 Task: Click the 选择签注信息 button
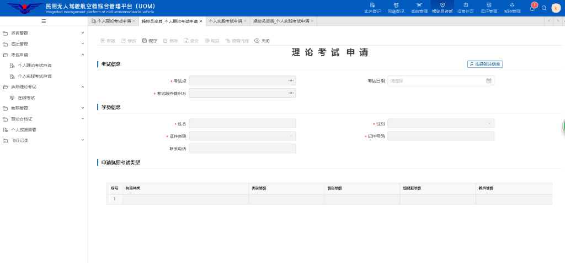pyautogui.click(x=484, y=64)
